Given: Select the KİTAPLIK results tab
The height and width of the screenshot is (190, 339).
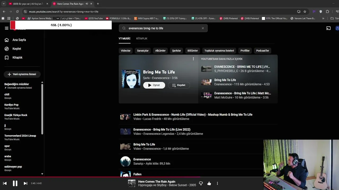Looking at the screenshot, I should pyautogui.click(x=142, y=39).
